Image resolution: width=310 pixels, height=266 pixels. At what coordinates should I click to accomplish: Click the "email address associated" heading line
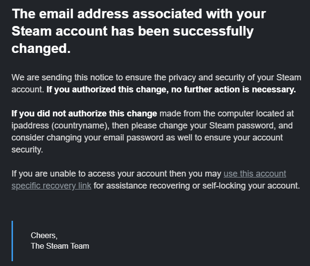pos(138,14)
